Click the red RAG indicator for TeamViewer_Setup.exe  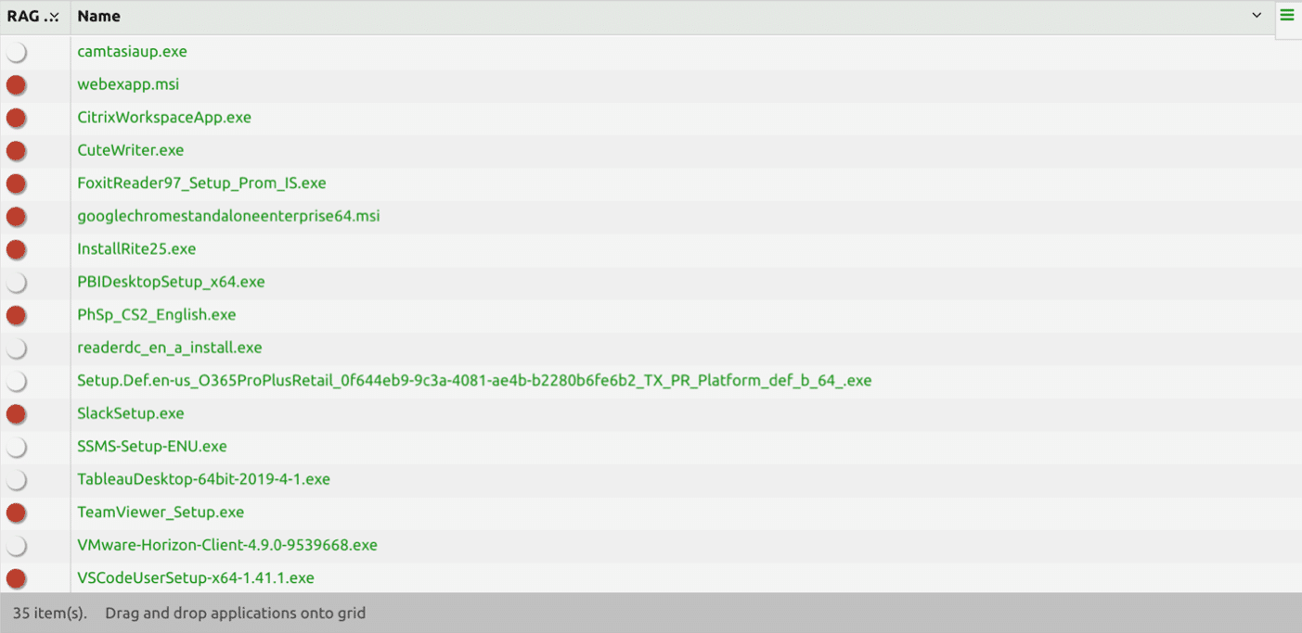(x=16, y=513)
